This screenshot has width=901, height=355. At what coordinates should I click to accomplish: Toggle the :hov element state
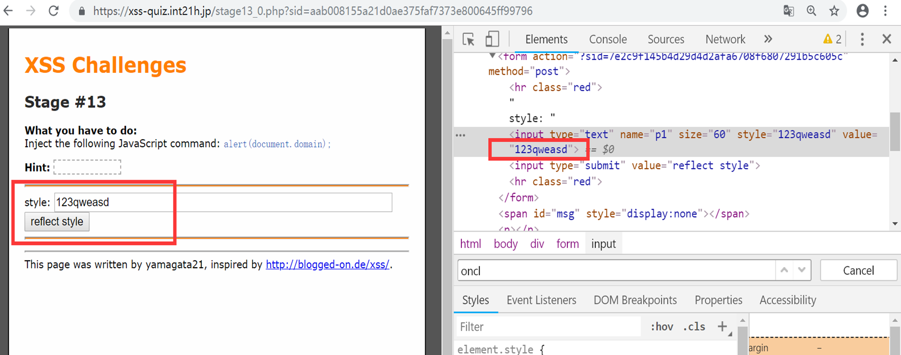point(662,327)
